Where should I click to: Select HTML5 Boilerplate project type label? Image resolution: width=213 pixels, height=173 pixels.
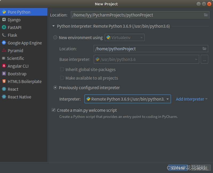click(x=24, y=81)
